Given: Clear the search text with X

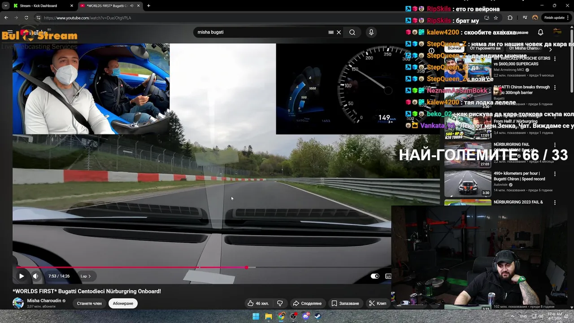Looking at the screenshot, I should pos(339,32).
